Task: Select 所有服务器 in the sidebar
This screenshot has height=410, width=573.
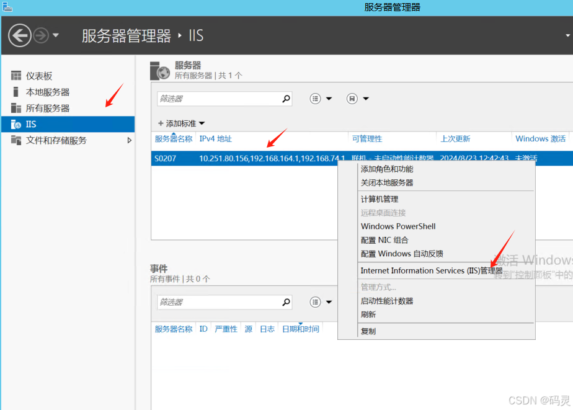Action: [48, 108]
